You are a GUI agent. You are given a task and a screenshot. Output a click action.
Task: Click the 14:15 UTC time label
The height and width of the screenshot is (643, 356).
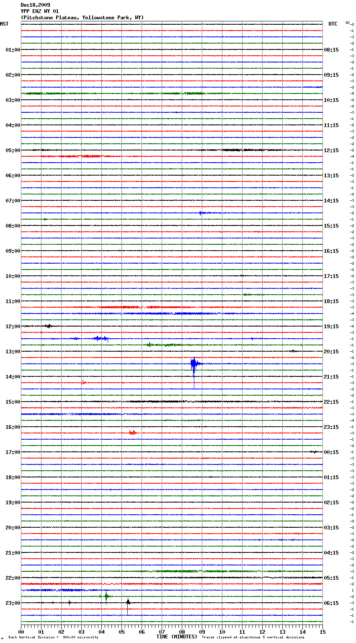click(331, 201)
